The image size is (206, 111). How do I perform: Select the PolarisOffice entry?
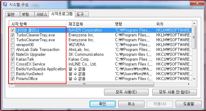pos(27,79)
